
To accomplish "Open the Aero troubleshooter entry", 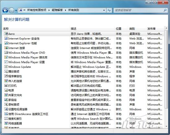I will (83, 34).
